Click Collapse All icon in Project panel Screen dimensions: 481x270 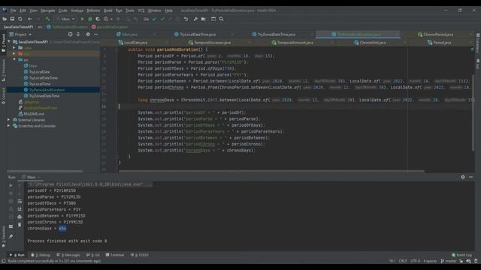pyautogui.click(x=78, y=34)
